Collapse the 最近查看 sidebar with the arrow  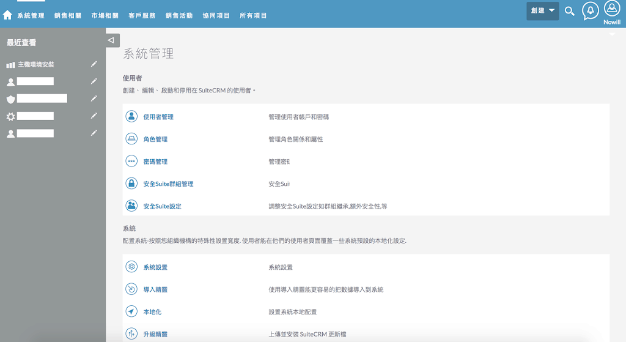point(111,40)
